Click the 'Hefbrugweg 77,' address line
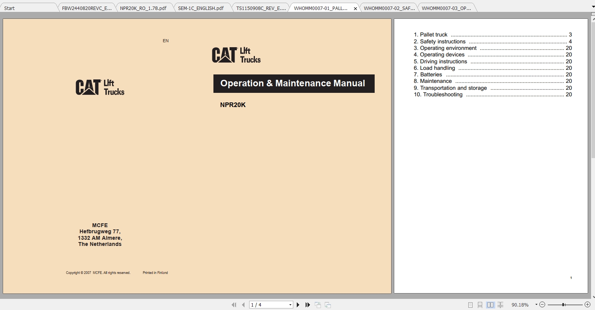The height and width of the screenshot is (310, 595). coord(100,231)
